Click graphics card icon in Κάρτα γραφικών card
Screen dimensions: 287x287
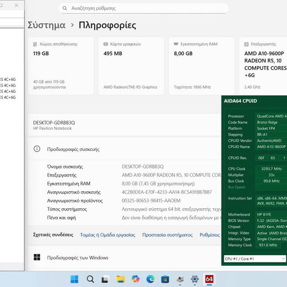[x=106, y=44]
